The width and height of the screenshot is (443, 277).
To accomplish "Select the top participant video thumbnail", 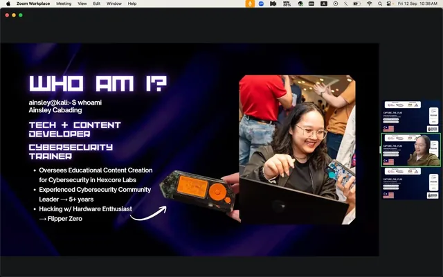I will (x=411, y=116).
